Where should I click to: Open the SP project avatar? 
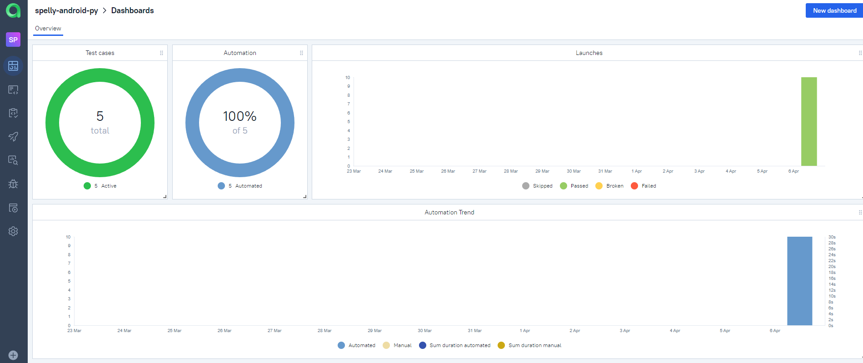coord(13,40)
